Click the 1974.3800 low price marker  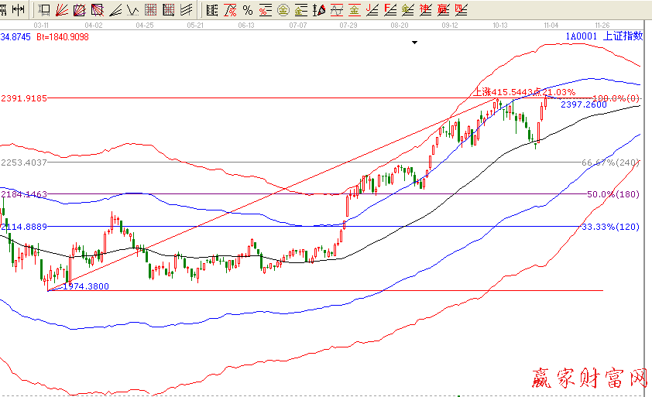tap(85, 286)
